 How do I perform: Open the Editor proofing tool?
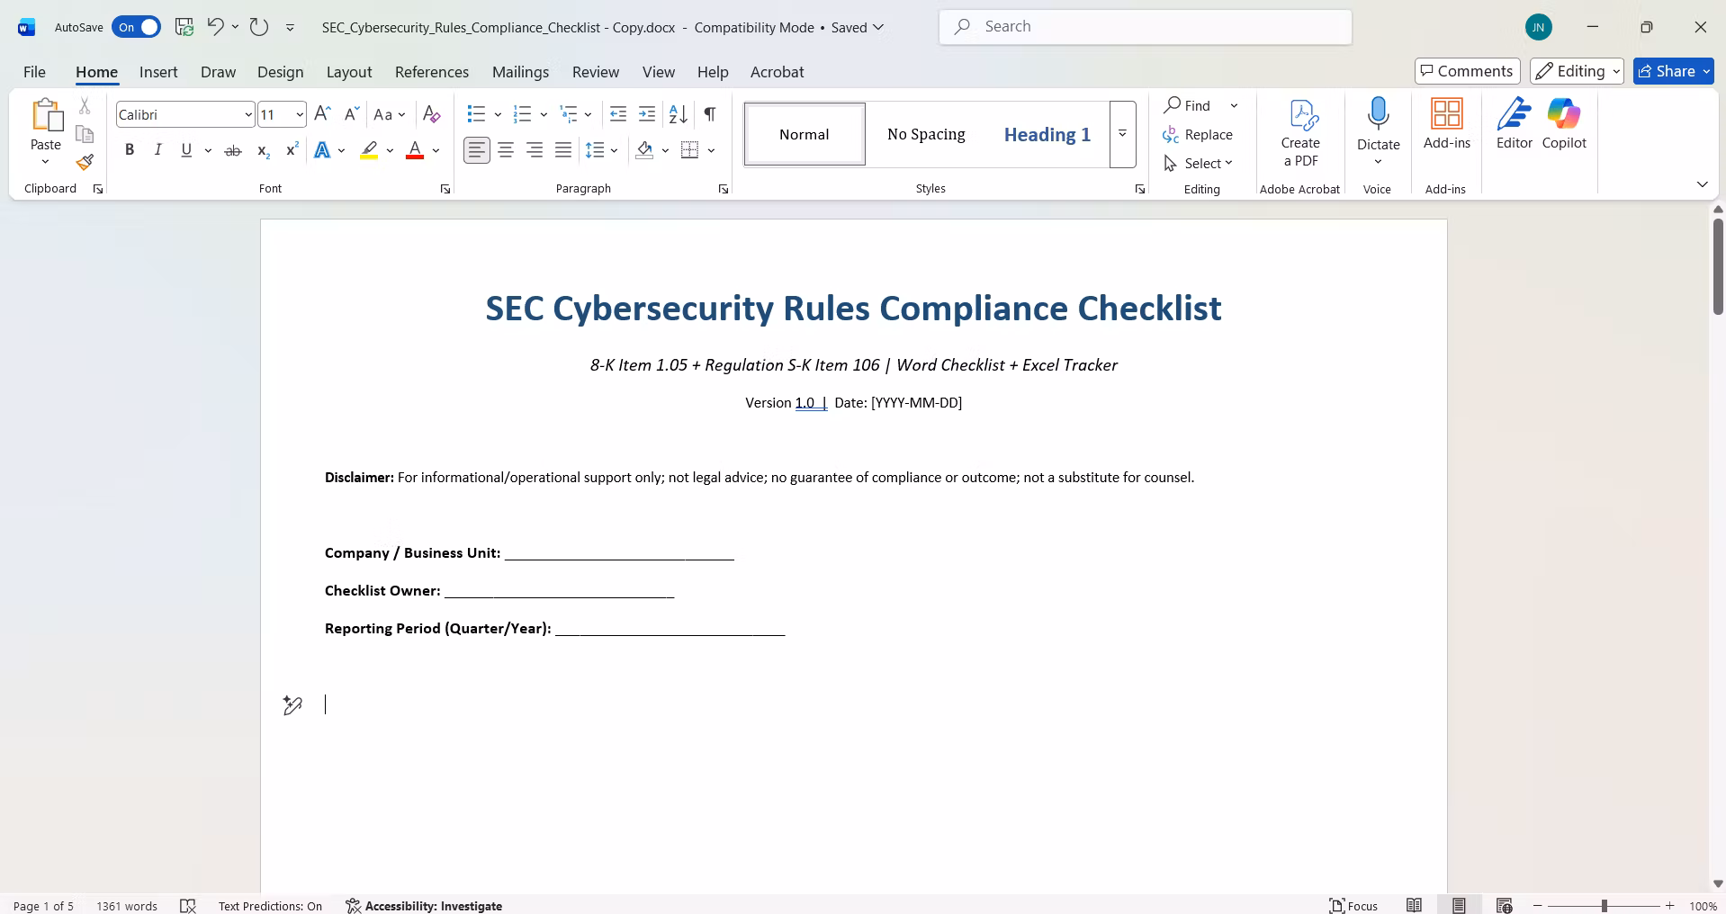1515,124
